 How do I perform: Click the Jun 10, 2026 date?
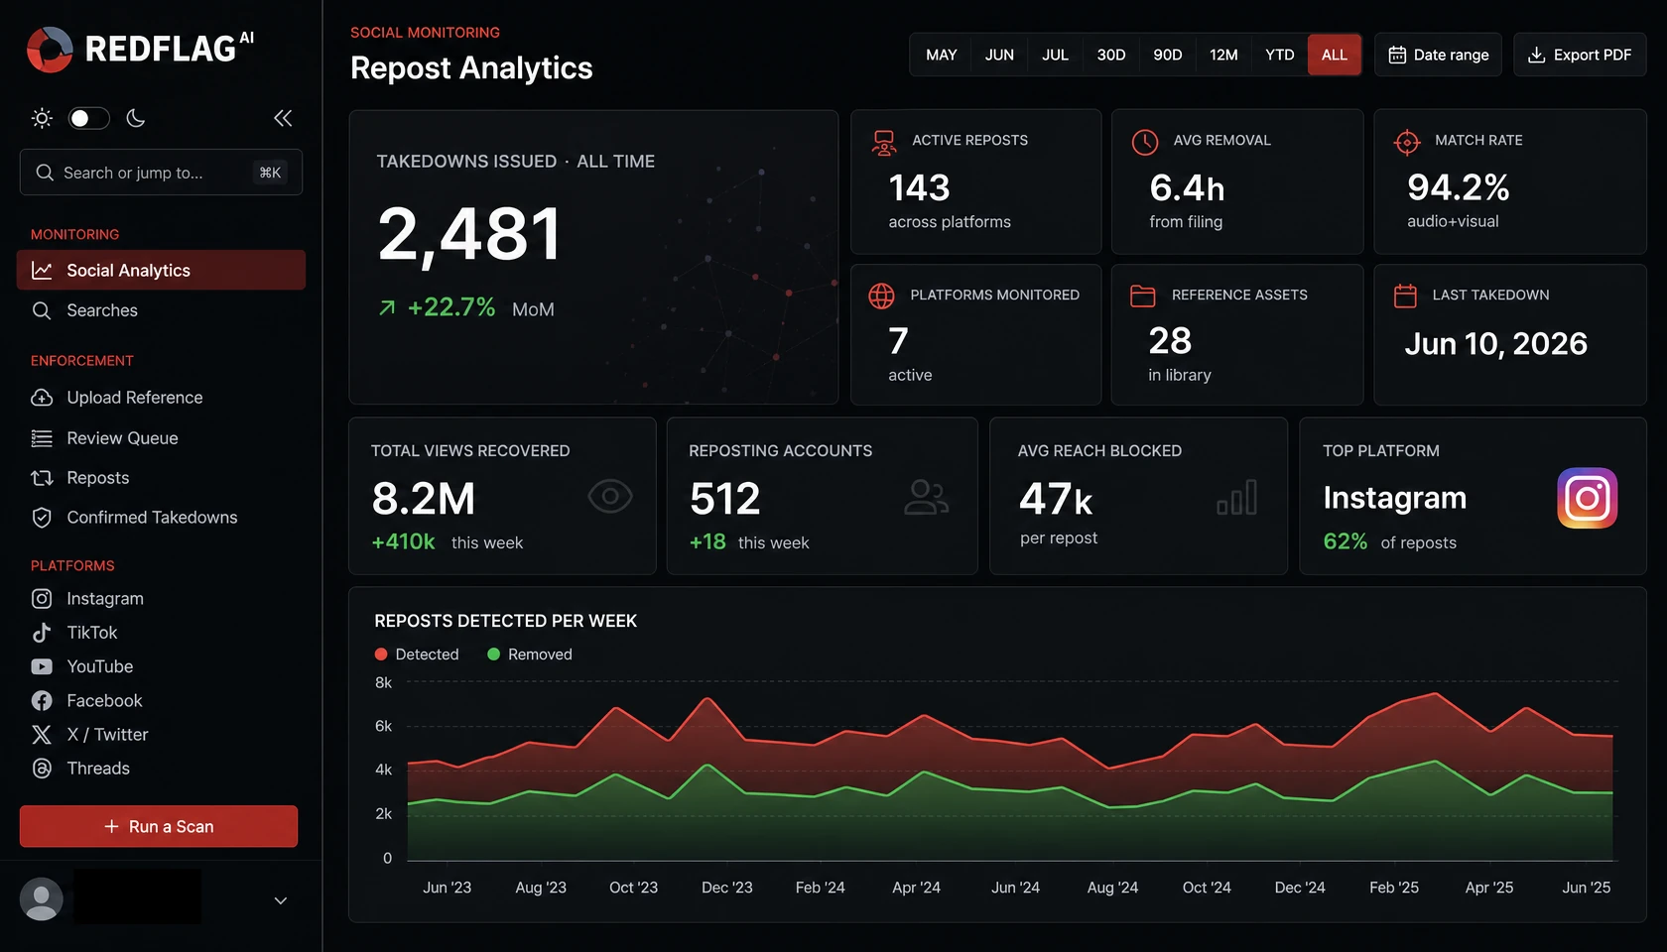1495,344
